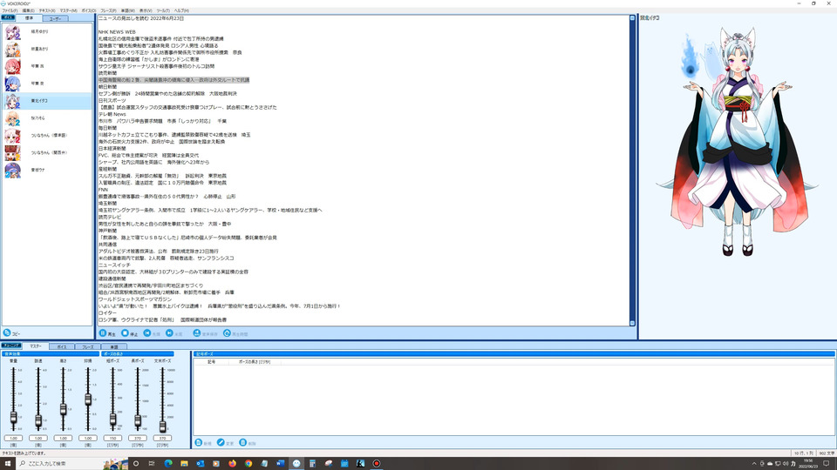
Task: Switch to the フレーズ tuning tab
Action: pos(87,347)
